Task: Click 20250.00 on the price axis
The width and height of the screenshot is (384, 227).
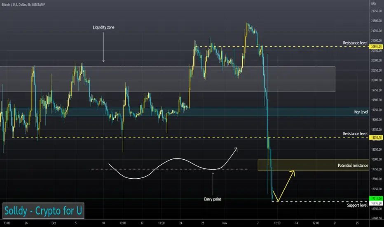Action: (x=377, y=70)
